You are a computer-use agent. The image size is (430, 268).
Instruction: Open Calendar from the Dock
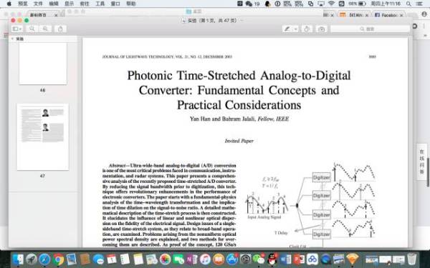112,259
